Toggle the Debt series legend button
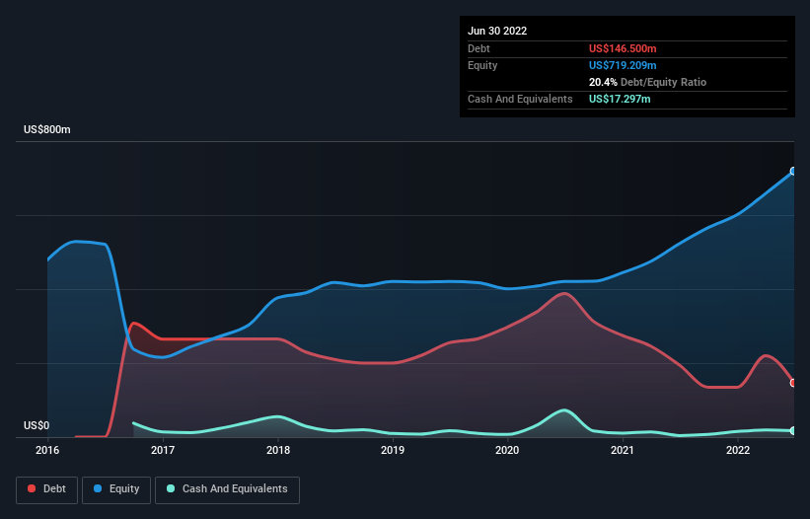Screen dimensions: 810x519 [47, 489]
